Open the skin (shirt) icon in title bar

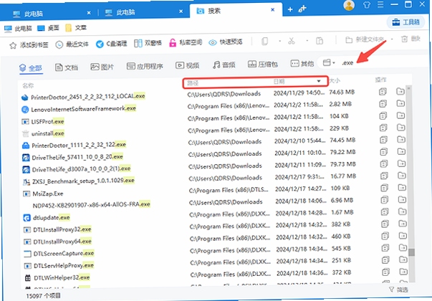point(366,5)
